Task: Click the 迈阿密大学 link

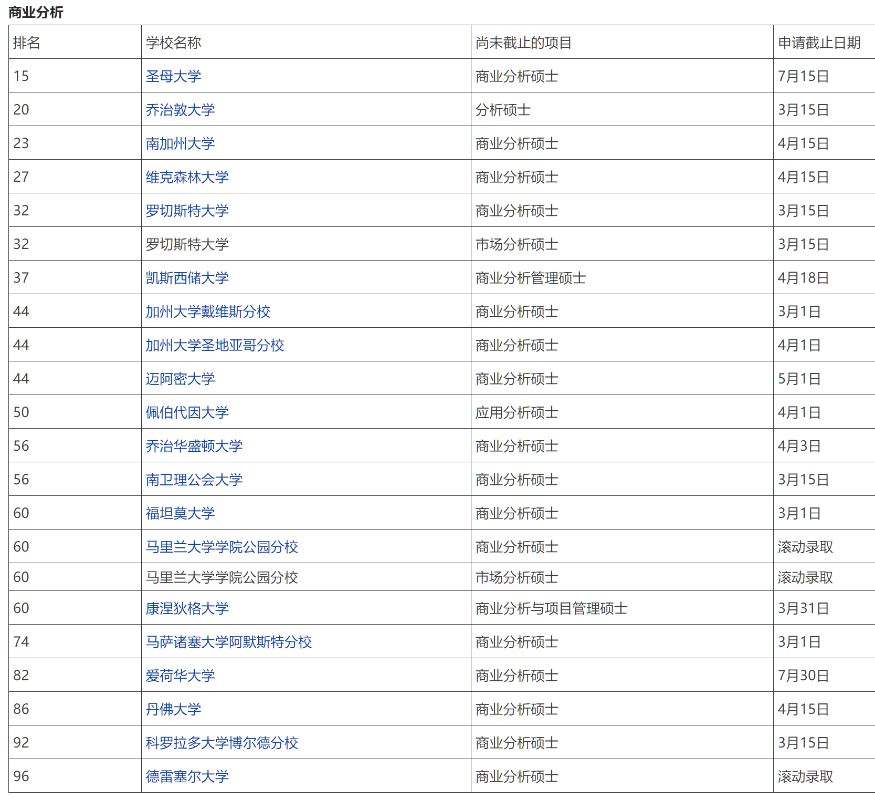Action: coord(180,379)
